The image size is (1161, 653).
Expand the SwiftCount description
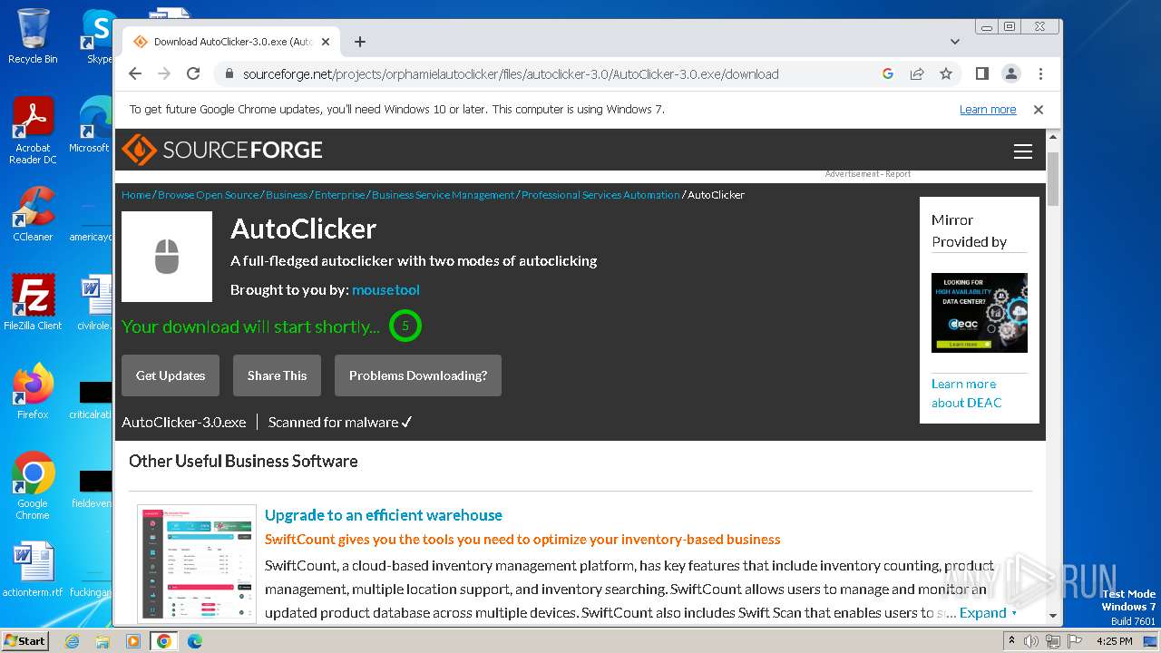point(988,613)
